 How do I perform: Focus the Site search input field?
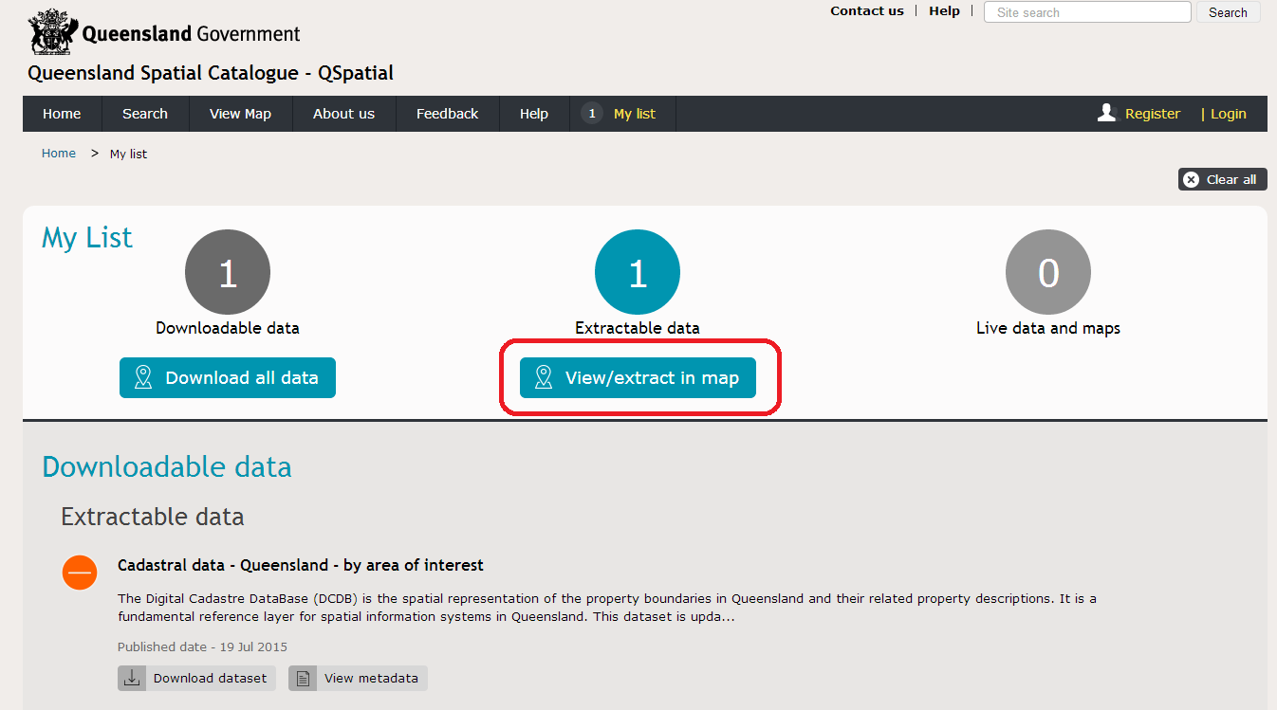pos(1087,12)
